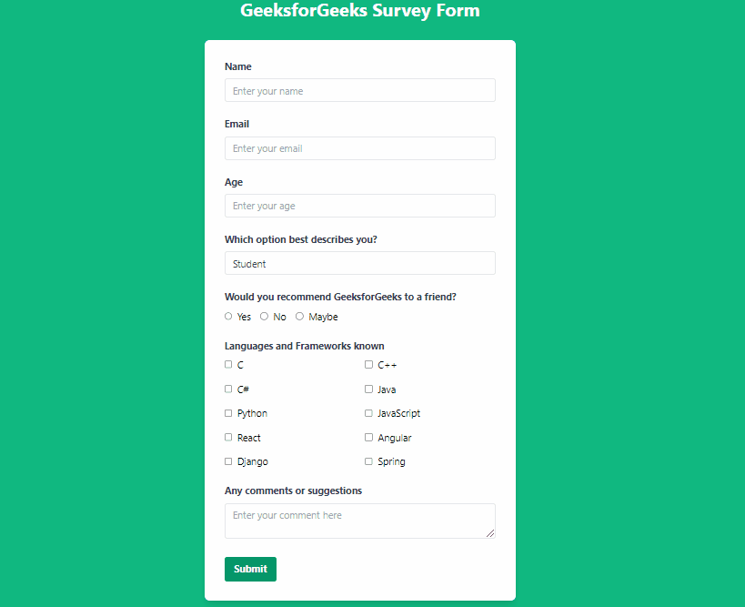Image resolution: width=745 pixels, height=607 pixels.
Task: Check the Django checkbox
Action: pos(228,461)
